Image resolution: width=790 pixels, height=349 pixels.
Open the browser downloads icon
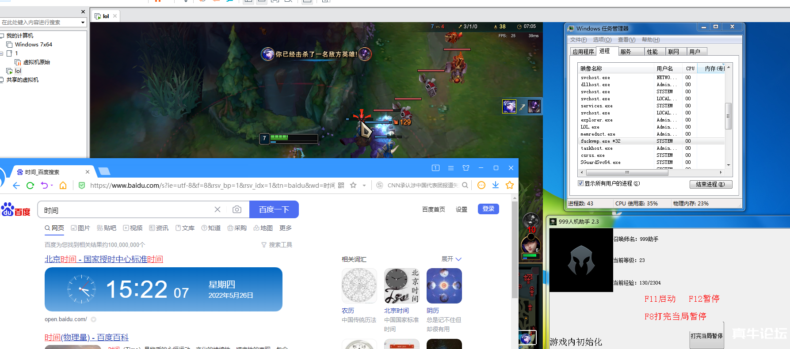[x=496, y=185]
